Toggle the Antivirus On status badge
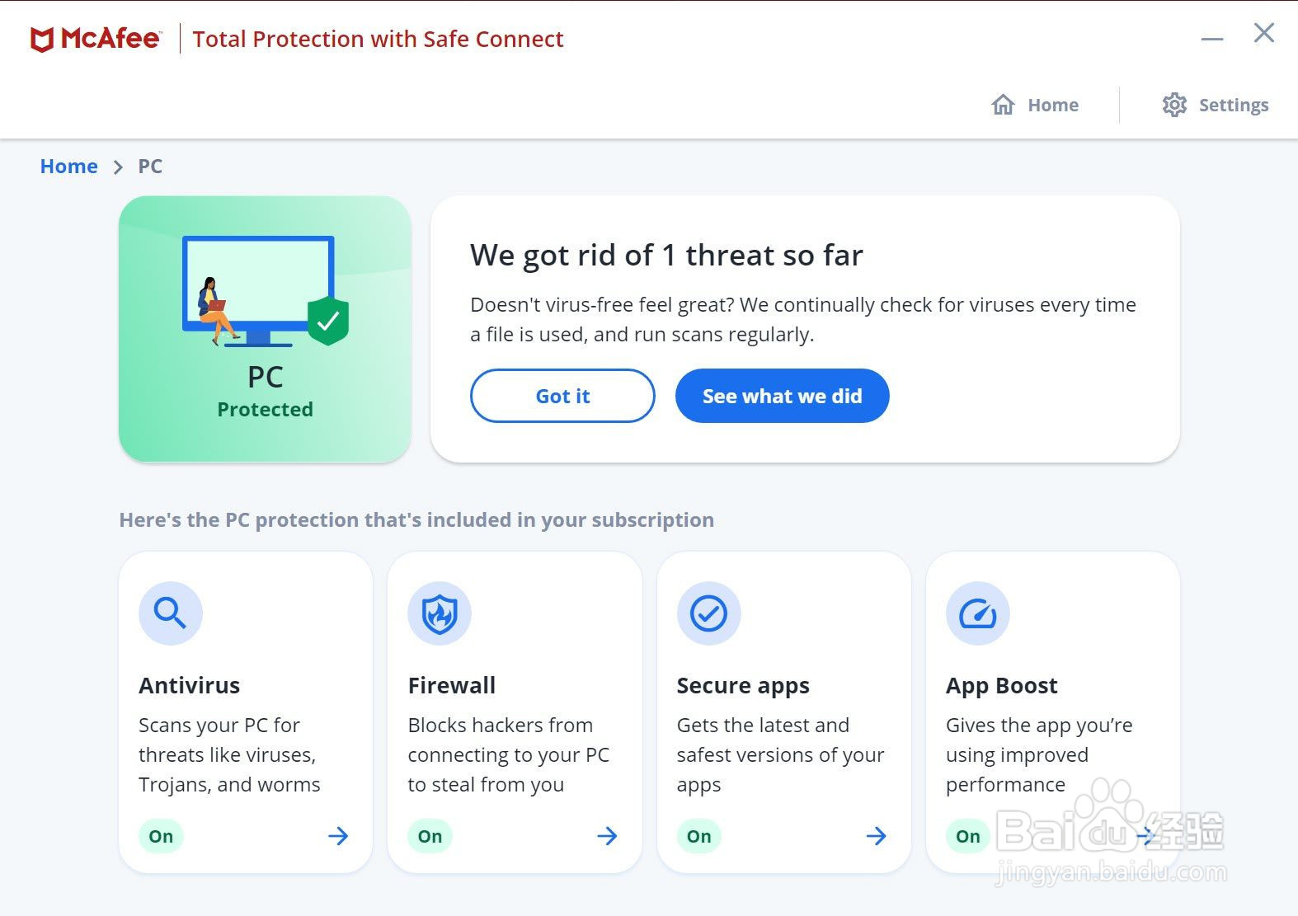 pos(161,836)
